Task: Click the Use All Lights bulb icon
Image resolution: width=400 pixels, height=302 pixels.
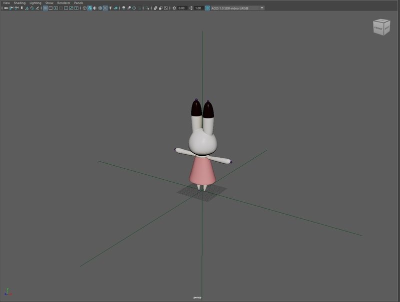Action: click(x=110, y=8)
